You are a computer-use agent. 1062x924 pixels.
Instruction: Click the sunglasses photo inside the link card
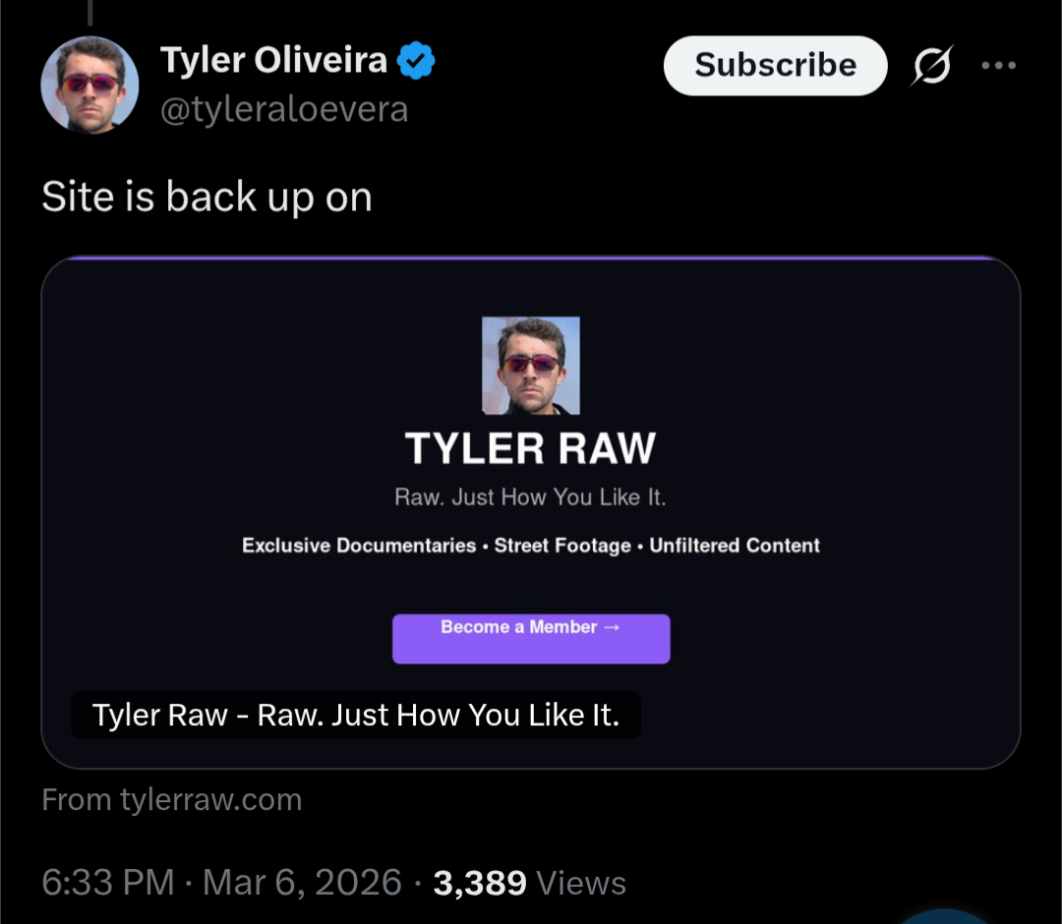point(531,365)
